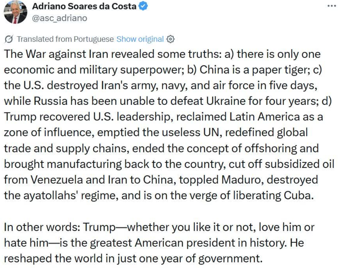Click 'Show original' to view Portuguese text
The height and width of the screenshot is (270, 340).
tap(140, 39)
